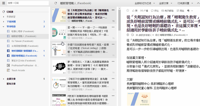Open dropdown arrow next to the tag icon
The height and width of the screenshot is (106, 200).
[x=192, y=11]
